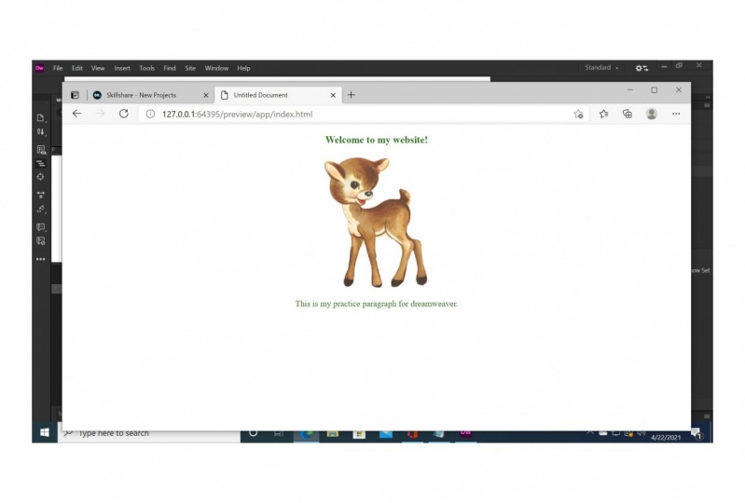Open the browser Favorites list
The width and height of the screenshot is (745, 503).
[x=603, y=114]
